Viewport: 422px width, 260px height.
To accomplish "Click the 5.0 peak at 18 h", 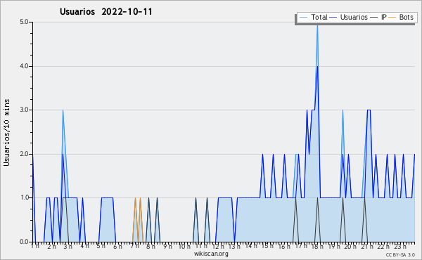I will pyautogui.click(x=317, y=25).
